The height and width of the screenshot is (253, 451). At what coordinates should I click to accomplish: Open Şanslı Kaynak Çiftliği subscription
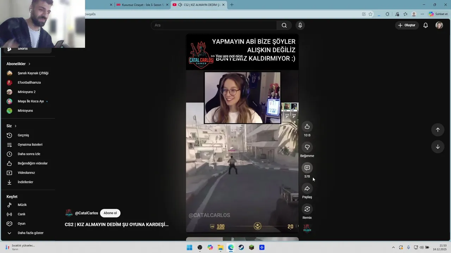(x=27, y=73)
